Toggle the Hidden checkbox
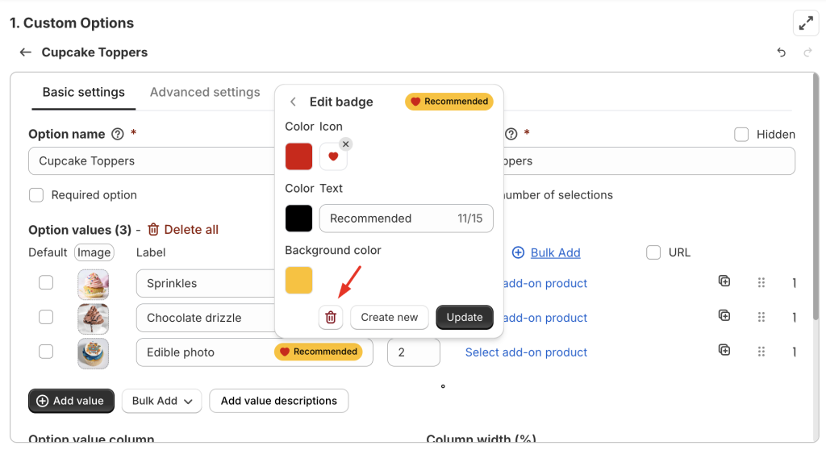 [741, 135]
